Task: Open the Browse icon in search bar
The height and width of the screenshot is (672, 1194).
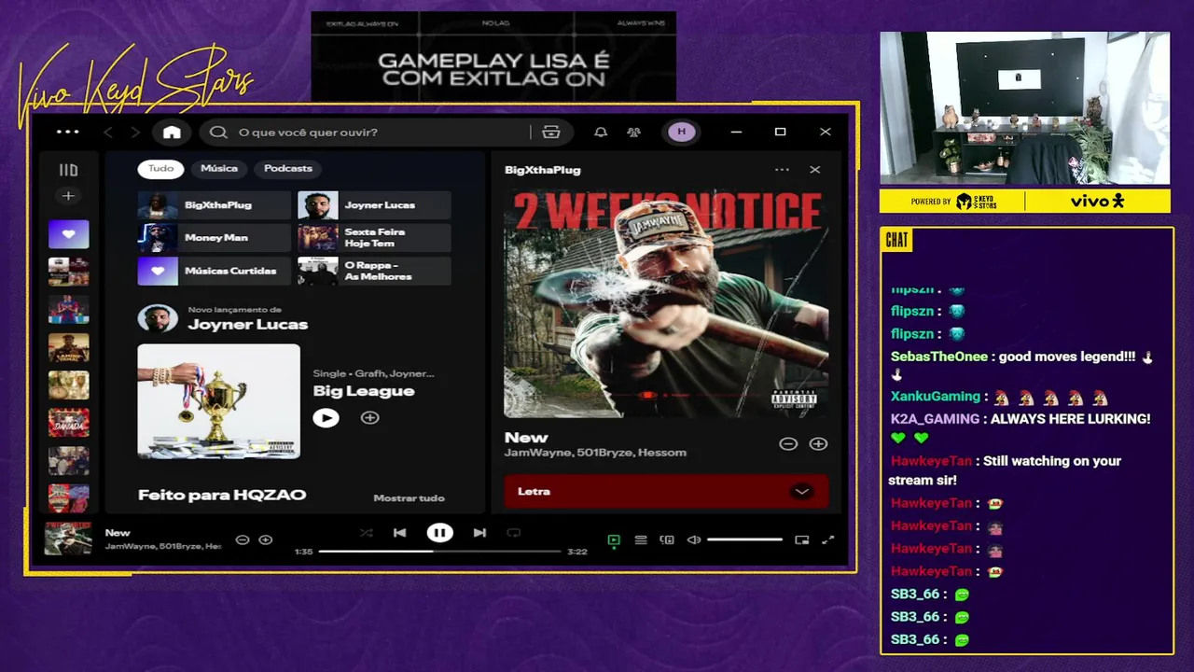Action: click(551, 133)
